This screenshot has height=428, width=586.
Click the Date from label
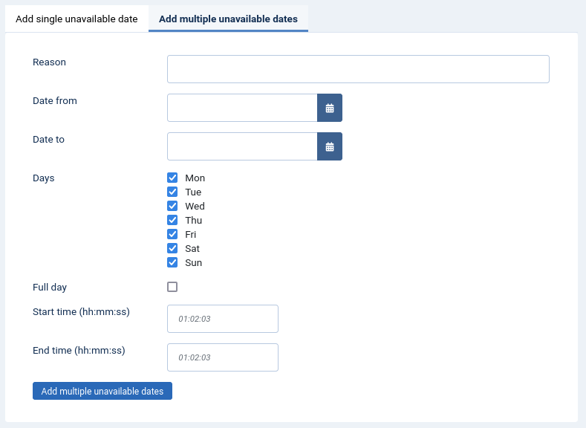pos(55,100)
